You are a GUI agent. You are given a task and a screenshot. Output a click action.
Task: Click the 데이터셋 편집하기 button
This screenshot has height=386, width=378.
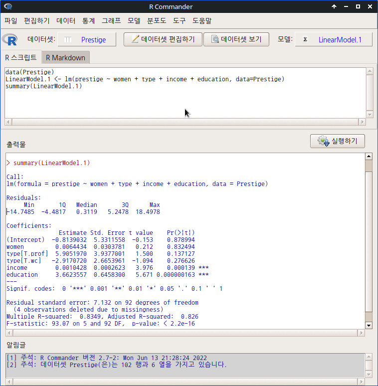(x=163, y=39)
